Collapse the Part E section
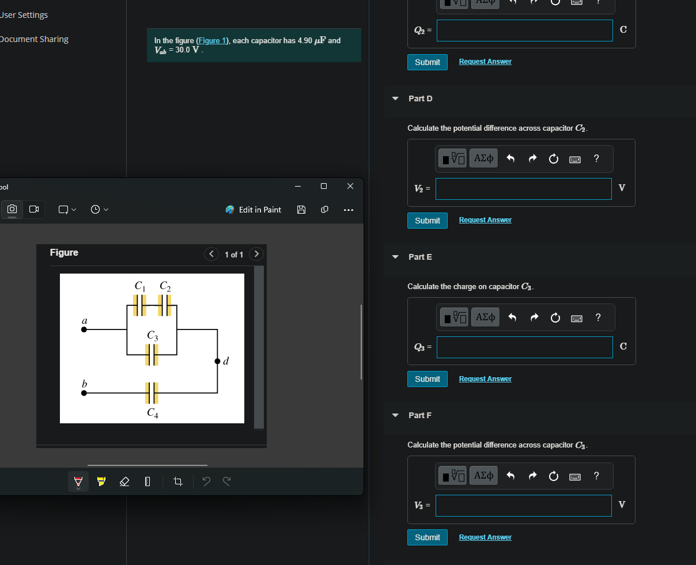The width and height of the screenshot is (696, 565). click(x=395, y=257)
